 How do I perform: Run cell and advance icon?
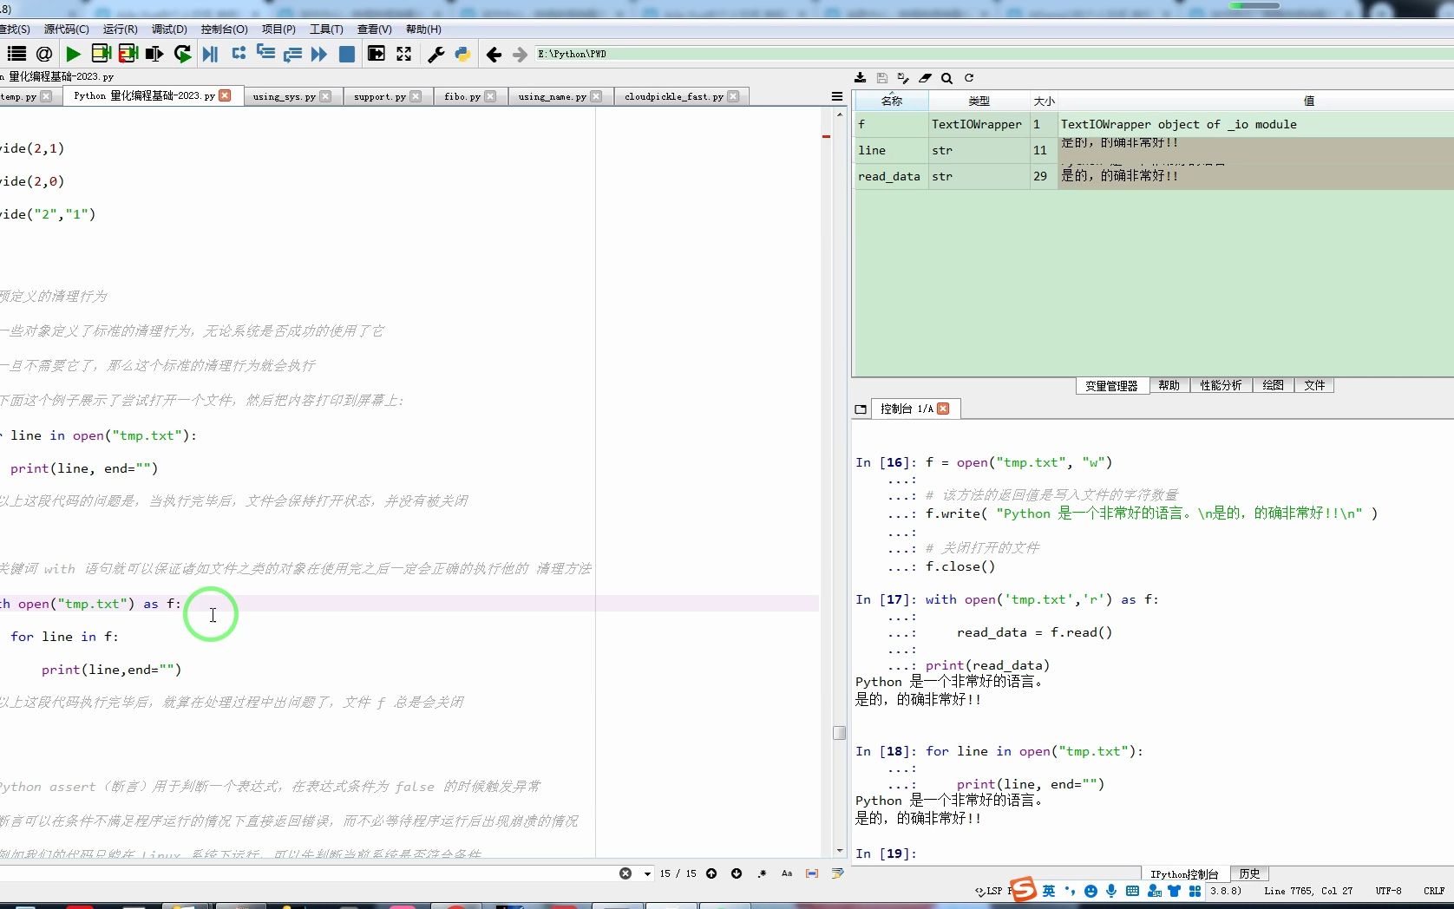[128, 54]
